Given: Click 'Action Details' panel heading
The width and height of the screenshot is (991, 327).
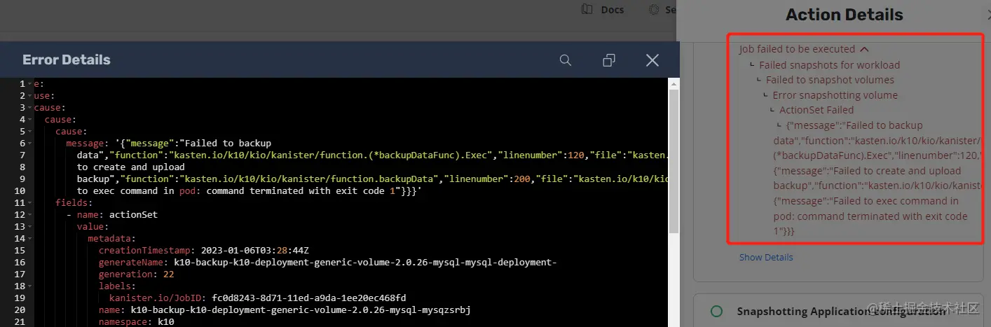Looking at the screenshot, I should click(844, 15).
